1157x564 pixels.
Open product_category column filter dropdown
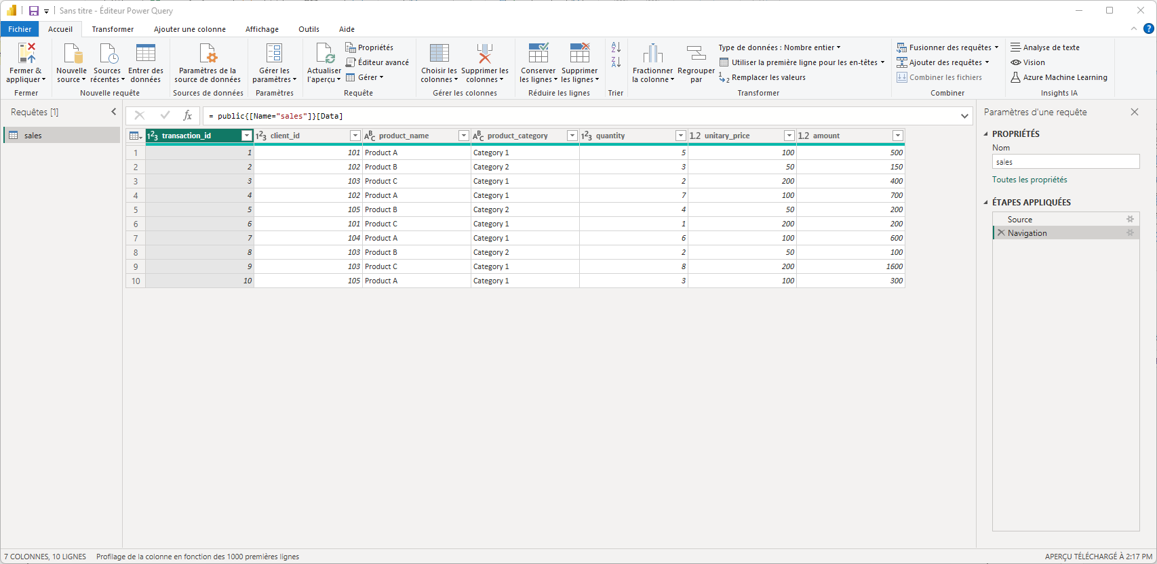[572, 136]
